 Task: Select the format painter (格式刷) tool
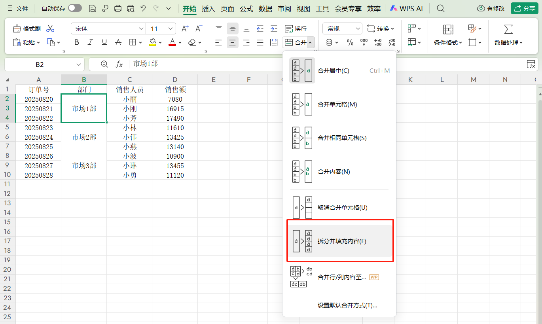coord(26,28)
